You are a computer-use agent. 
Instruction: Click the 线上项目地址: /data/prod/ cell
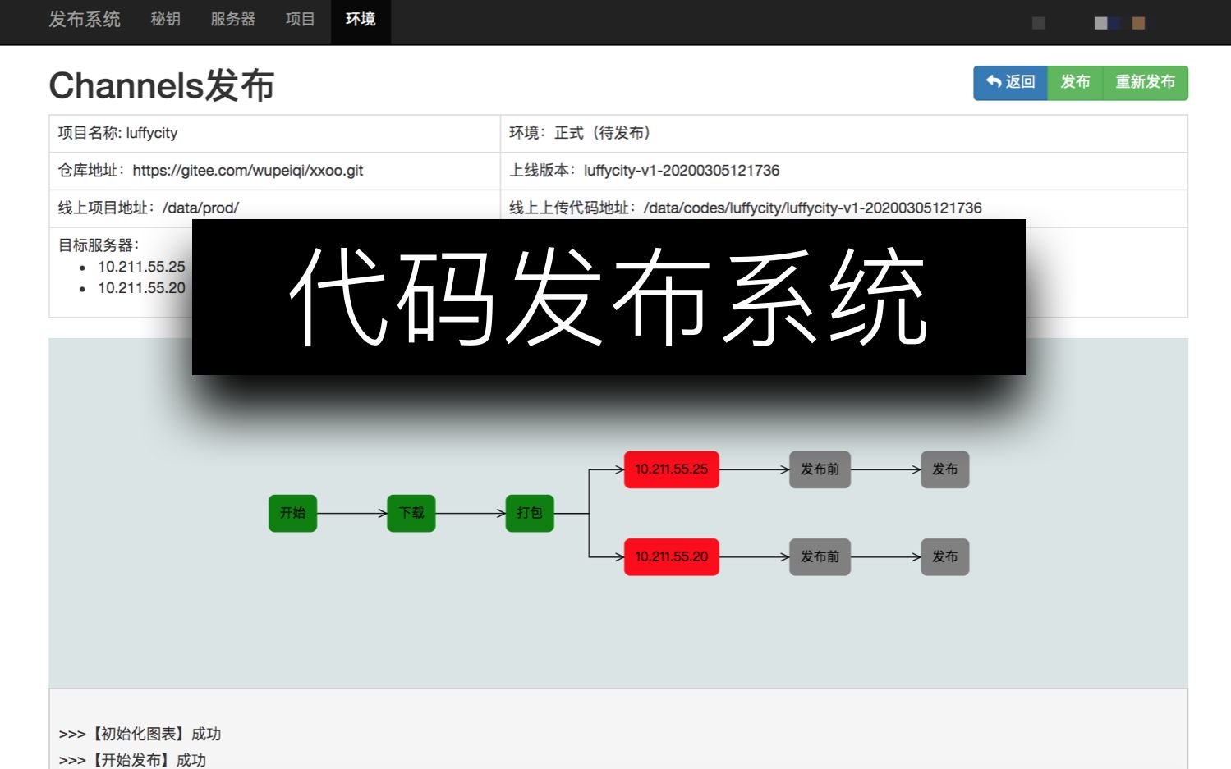click(274, 208)
